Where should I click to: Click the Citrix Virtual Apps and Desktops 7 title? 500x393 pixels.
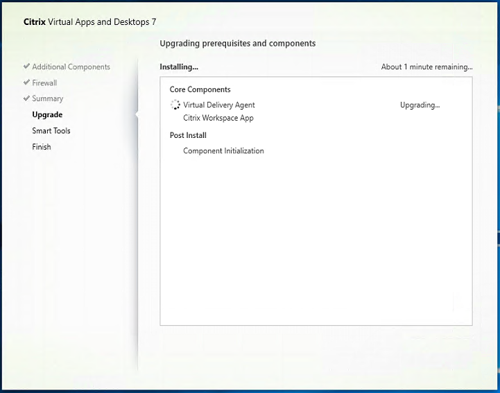point(90,22)
